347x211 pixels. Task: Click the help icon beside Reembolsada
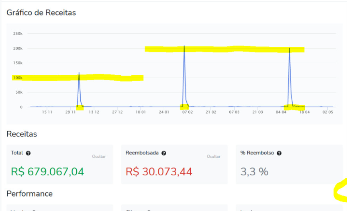164,153
